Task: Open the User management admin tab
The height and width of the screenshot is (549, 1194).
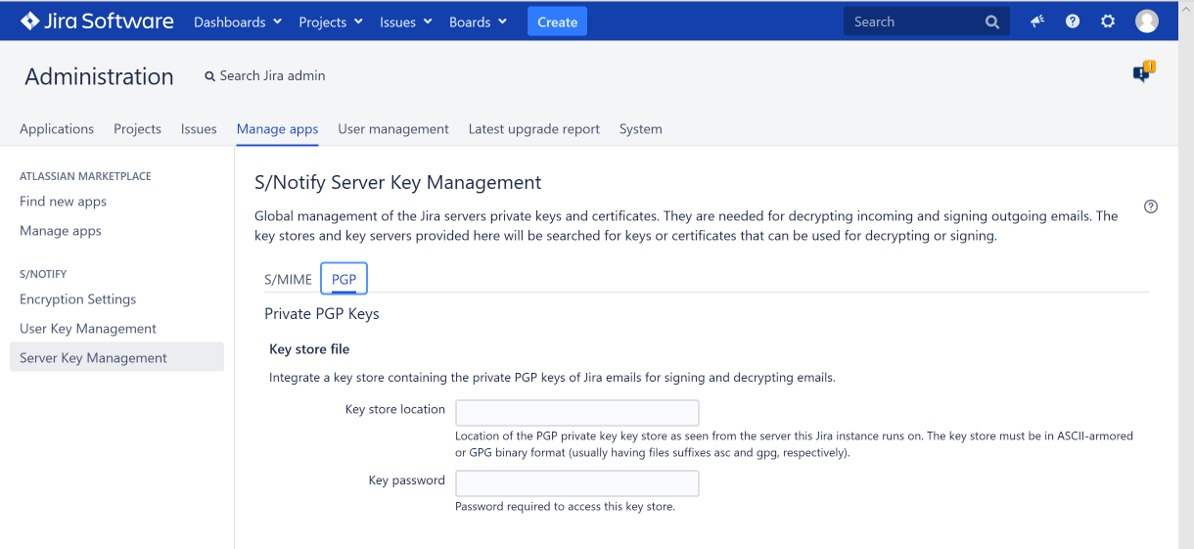Action: [392, 129]
